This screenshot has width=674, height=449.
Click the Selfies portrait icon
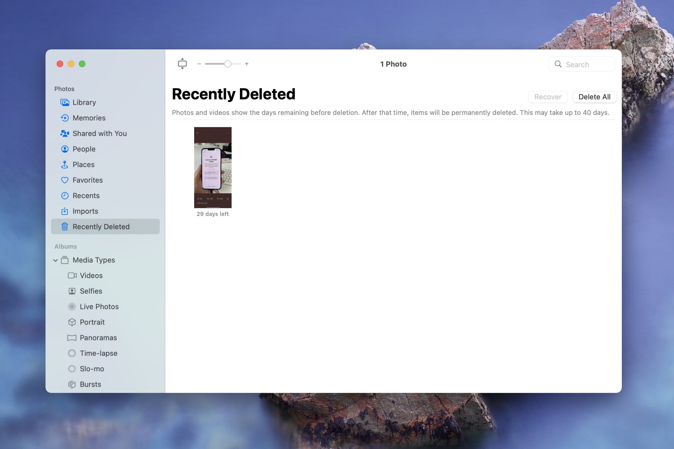[72, 291]
